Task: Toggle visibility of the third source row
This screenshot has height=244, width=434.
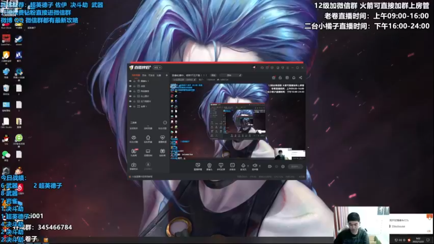Action: click(130, 91)
